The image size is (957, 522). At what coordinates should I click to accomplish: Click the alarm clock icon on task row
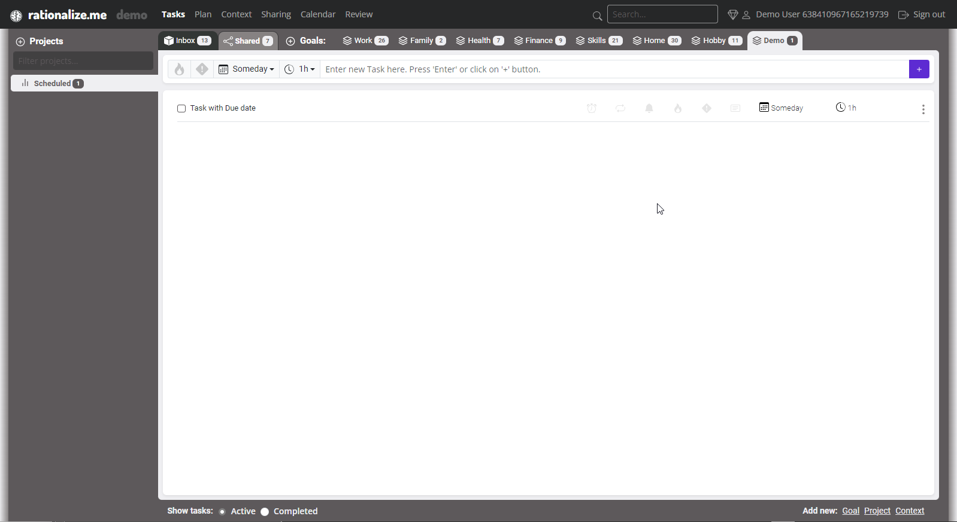coord(592,108)
